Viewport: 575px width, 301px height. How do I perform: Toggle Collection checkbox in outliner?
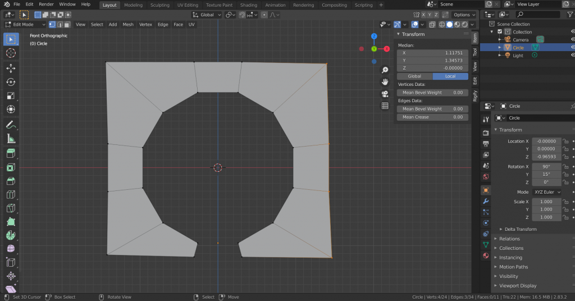coord(500,32)
